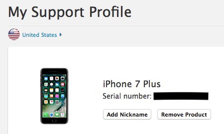Image resolution: width=224 pixels, height=134 pixels.
Task: Click the App Store icon on iPhone screen
Action: click(x=62, y=96)
